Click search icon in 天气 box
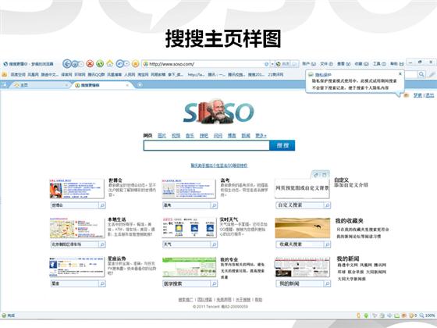This screenshot has height=328, width=437. click(215, 244)
